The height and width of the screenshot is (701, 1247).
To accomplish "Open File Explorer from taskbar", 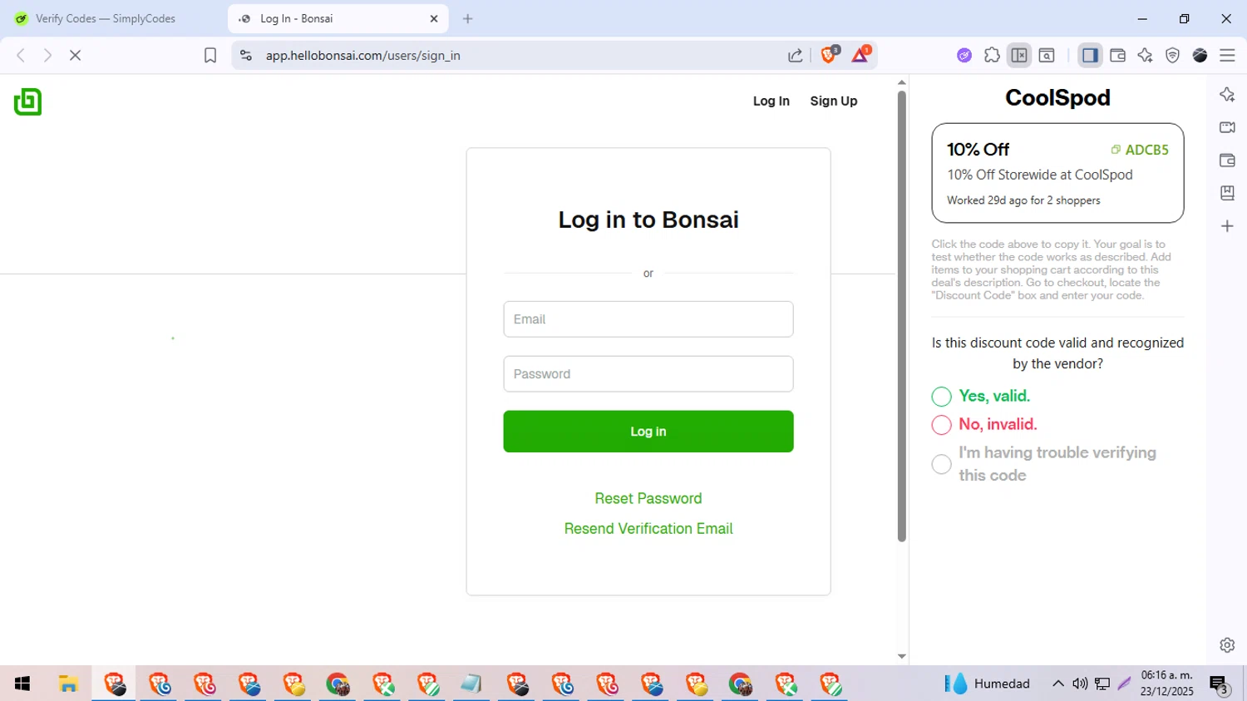I will 68,684.
